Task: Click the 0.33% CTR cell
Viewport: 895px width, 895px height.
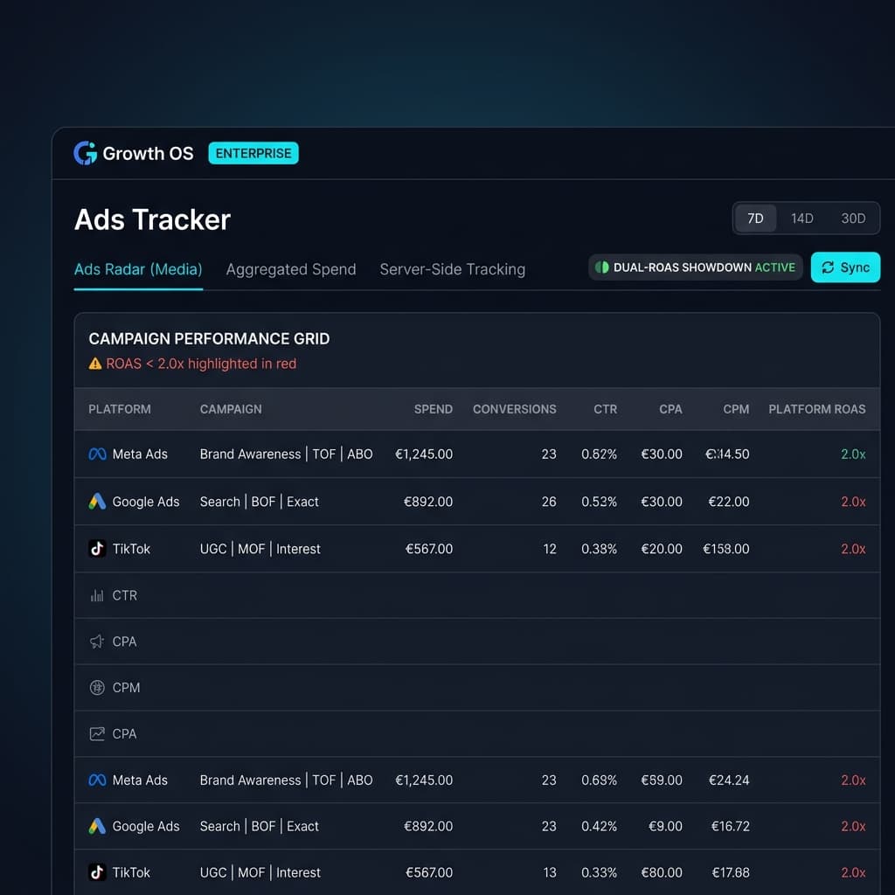Action: pyautogui.click(x=599, y=872)
